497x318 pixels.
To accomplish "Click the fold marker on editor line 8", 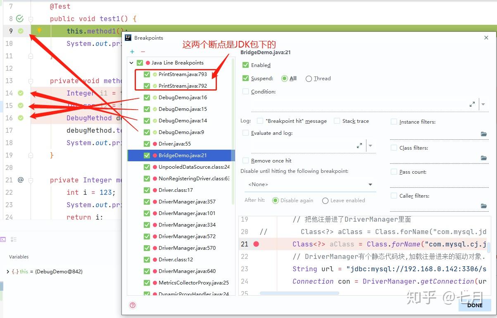I will (31, 19).
